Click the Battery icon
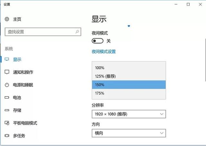Image resolution: width=206 pixels, height=146 pixels. 7,97
